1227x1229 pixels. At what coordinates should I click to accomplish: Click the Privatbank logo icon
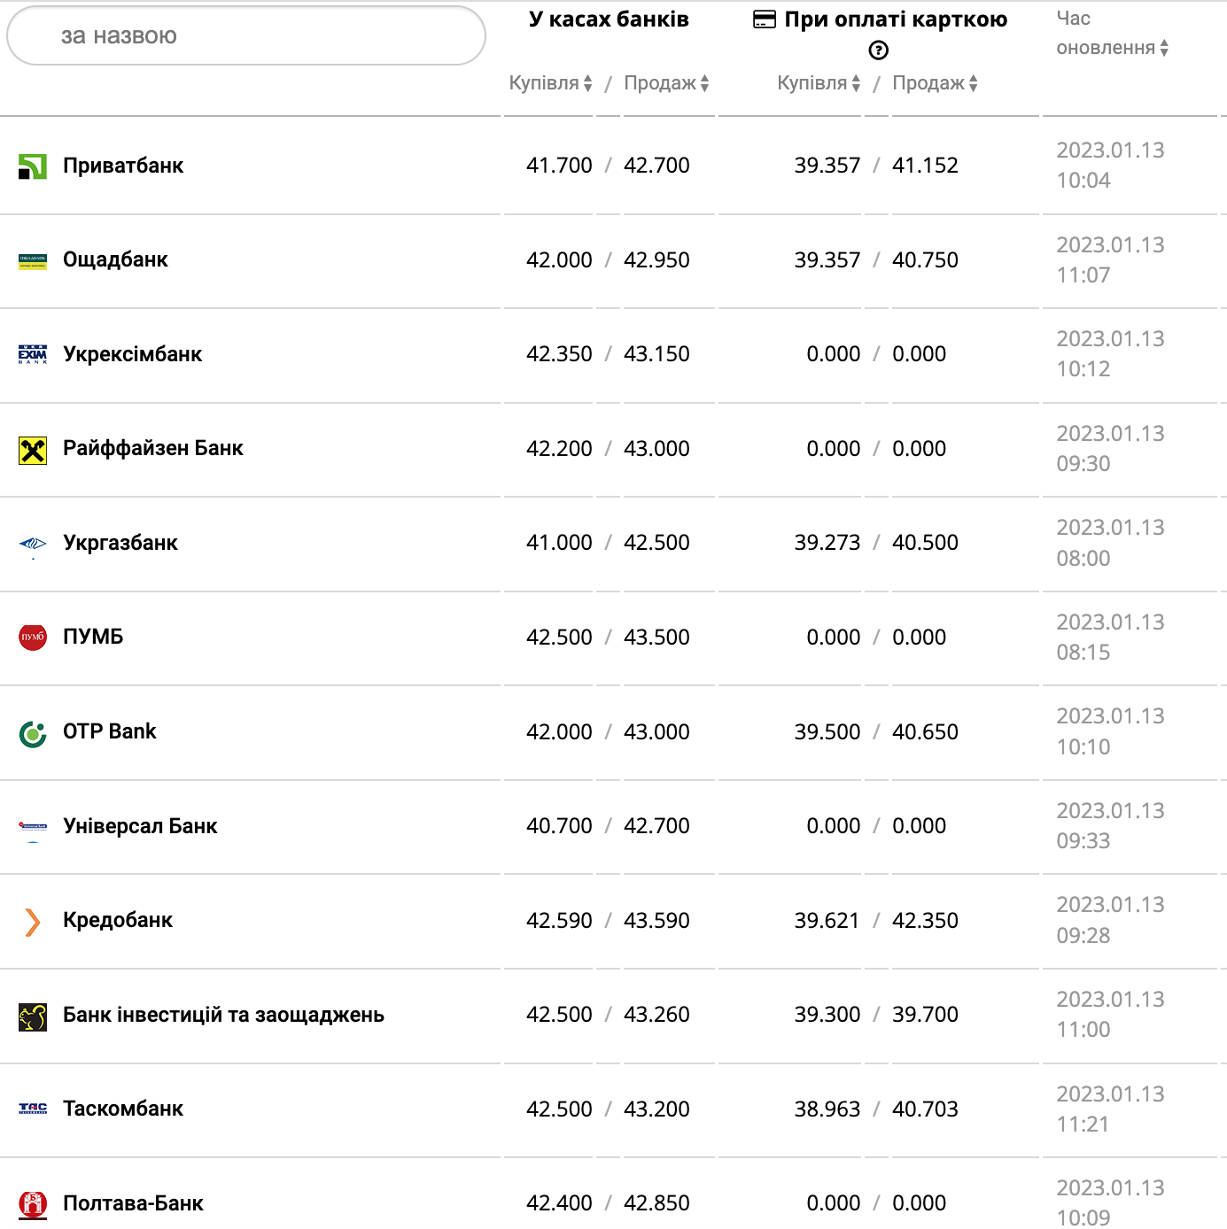(x=33, y=166)
